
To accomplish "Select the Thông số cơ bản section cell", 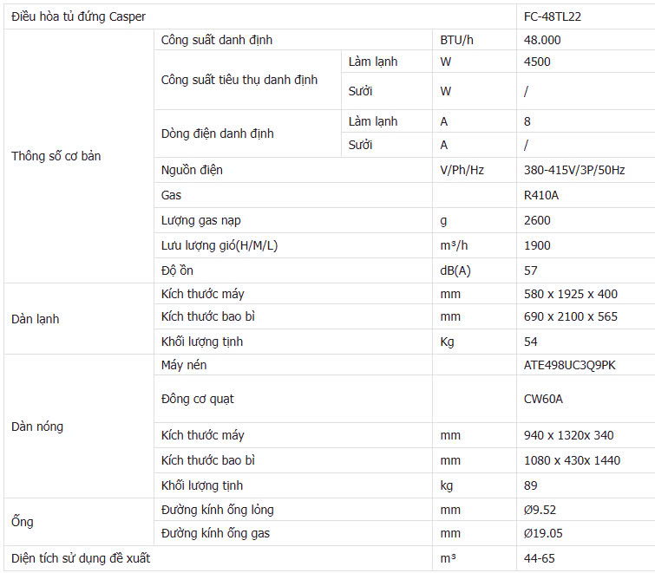I will click(79, 156).
